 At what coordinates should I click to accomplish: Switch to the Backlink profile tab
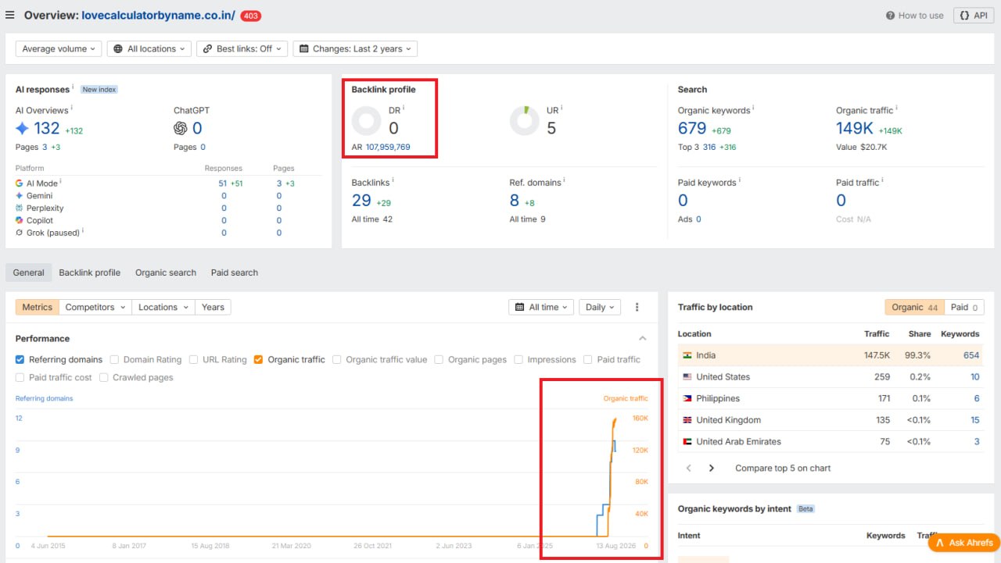pyautogui.click(x=90, y=273)
